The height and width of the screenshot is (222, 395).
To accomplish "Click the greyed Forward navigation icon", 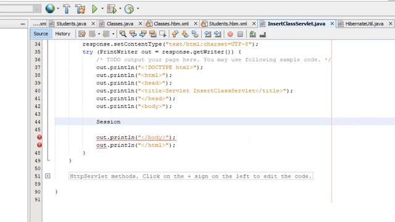I will point(106,34).
